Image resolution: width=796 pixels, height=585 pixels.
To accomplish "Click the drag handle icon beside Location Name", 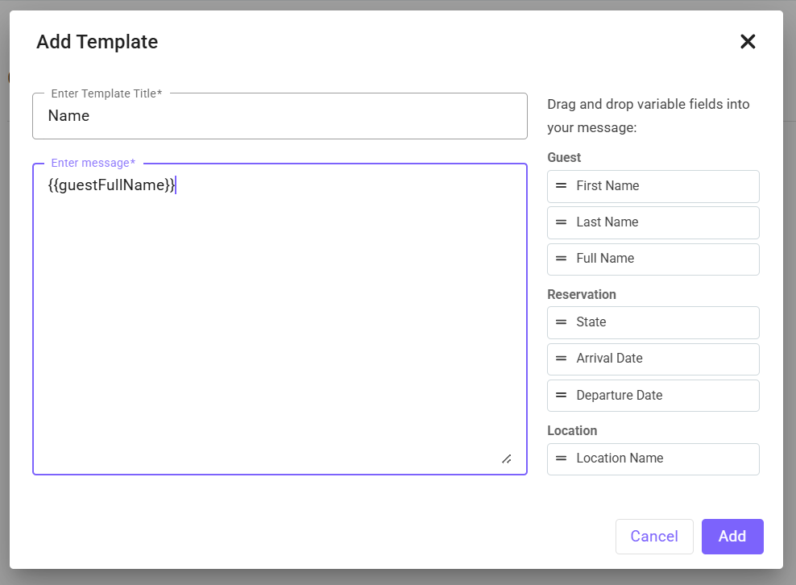I will tap(561, 458).
